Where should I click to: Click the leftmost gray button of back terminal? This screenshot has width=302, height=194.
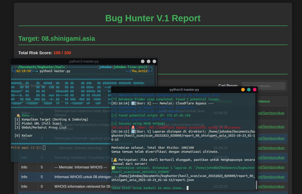(x=143, y=61)
